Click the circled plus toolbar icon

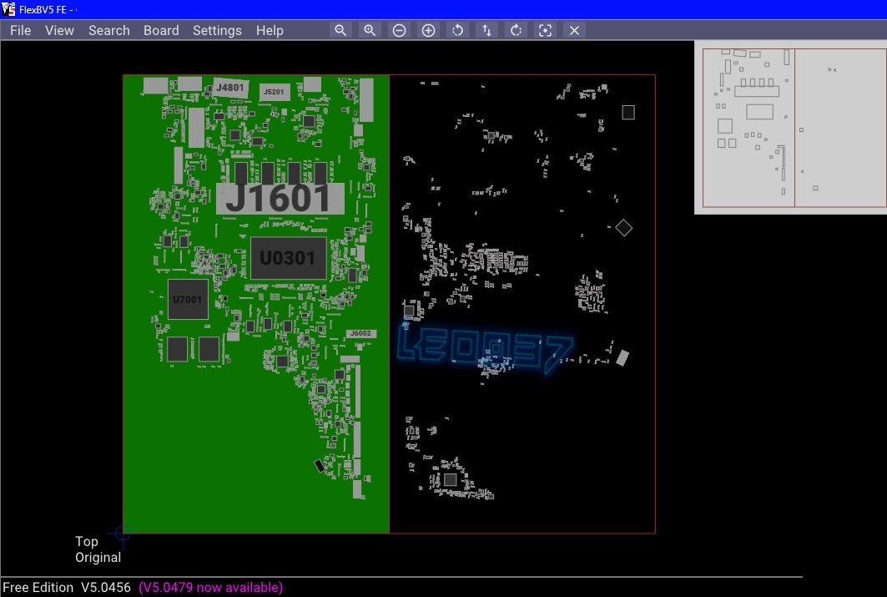click(x=428, y=31)
